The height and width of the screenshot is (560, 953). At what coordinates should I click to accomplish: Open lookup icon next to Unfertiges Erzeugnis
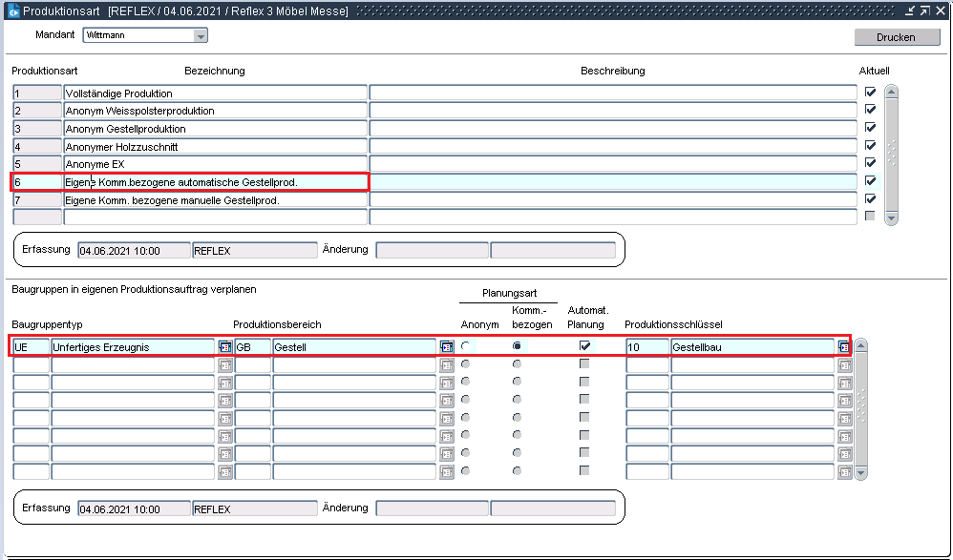(x=225, y=347)
